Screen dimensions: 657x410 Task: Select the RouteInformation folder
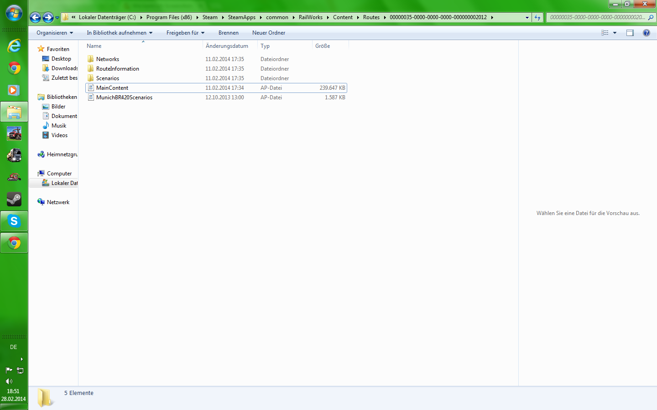click(118, 69)
